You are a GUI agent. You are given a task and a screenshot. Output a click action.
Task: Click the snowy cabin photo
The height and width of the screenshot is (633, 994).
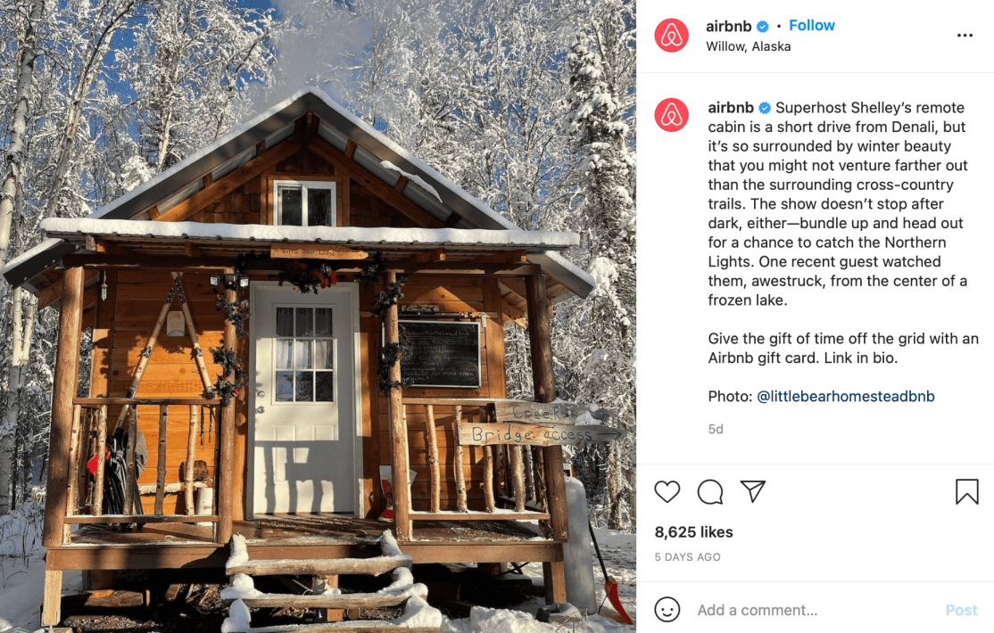tap(318, 316)
